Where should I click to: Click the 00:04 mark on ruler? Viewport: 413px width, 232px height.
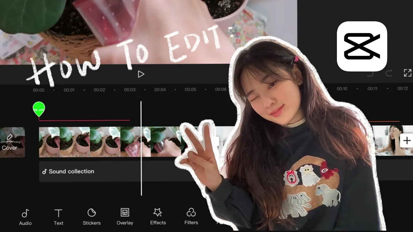[160, 89]
